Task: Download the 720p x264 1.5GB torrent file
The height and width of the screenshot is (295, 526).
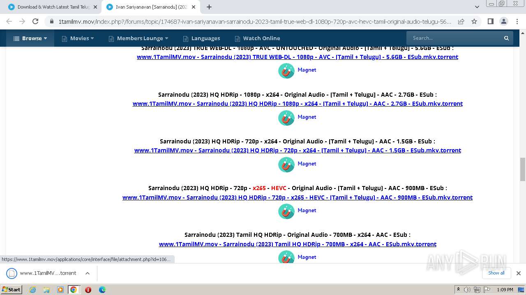Action: point(298,150)
